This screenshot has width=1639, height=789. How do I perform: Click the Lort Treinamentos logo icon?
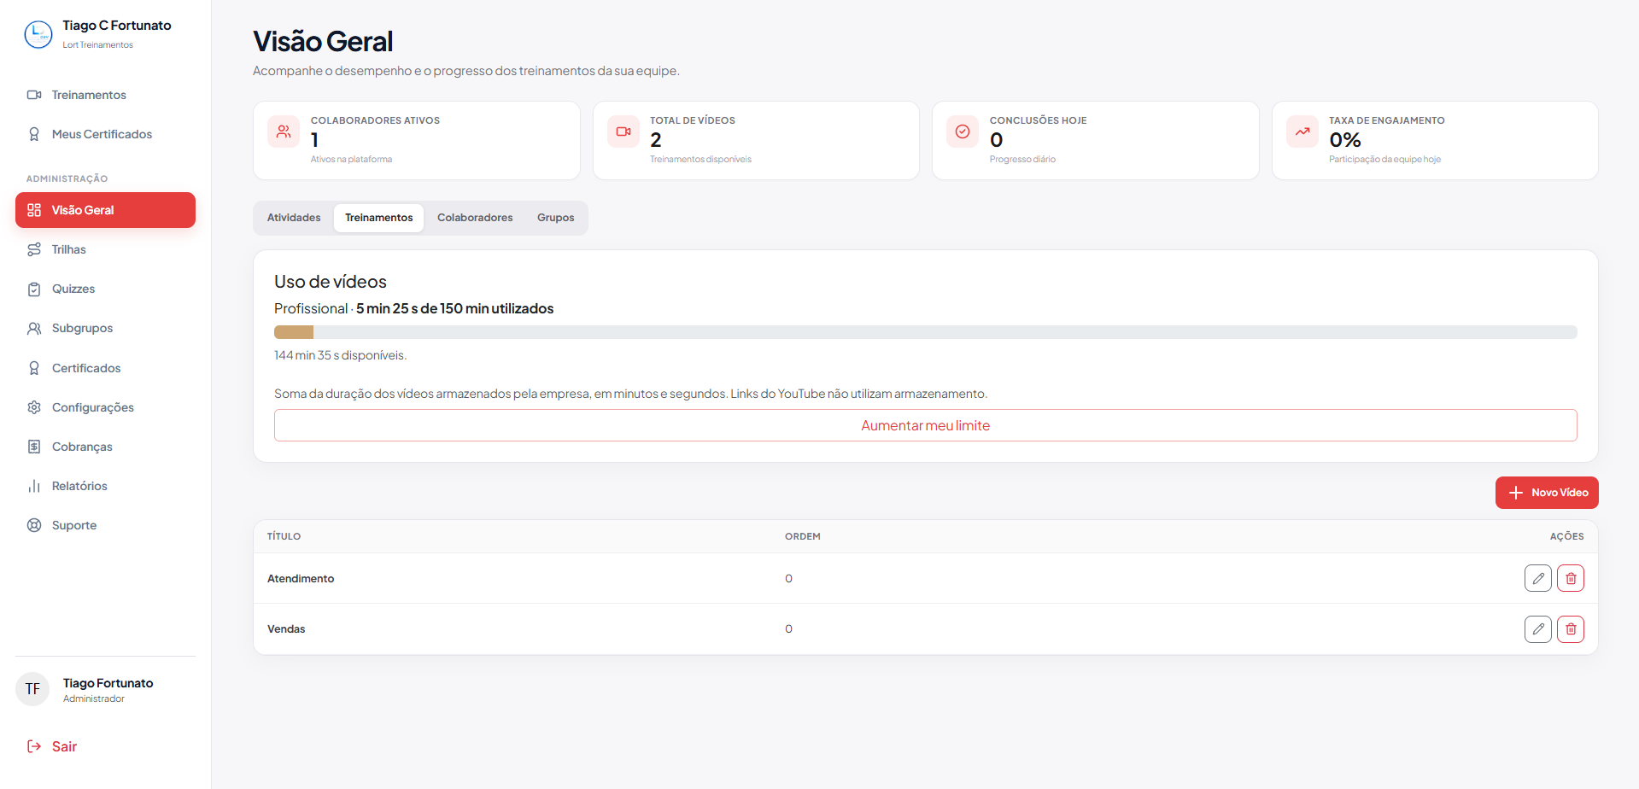pos(38,34)
